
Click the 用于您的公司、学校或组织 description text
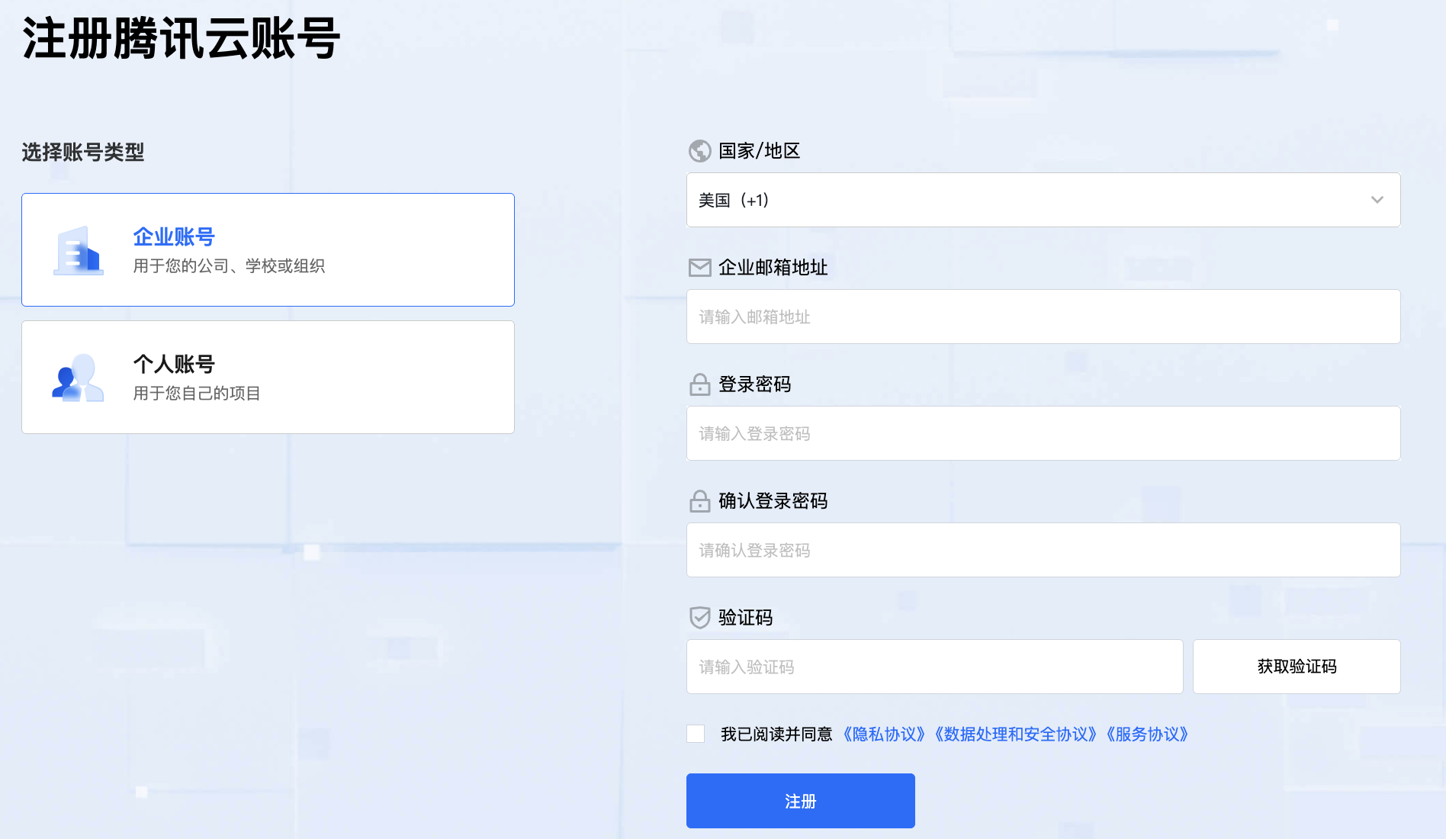[229, 266]
